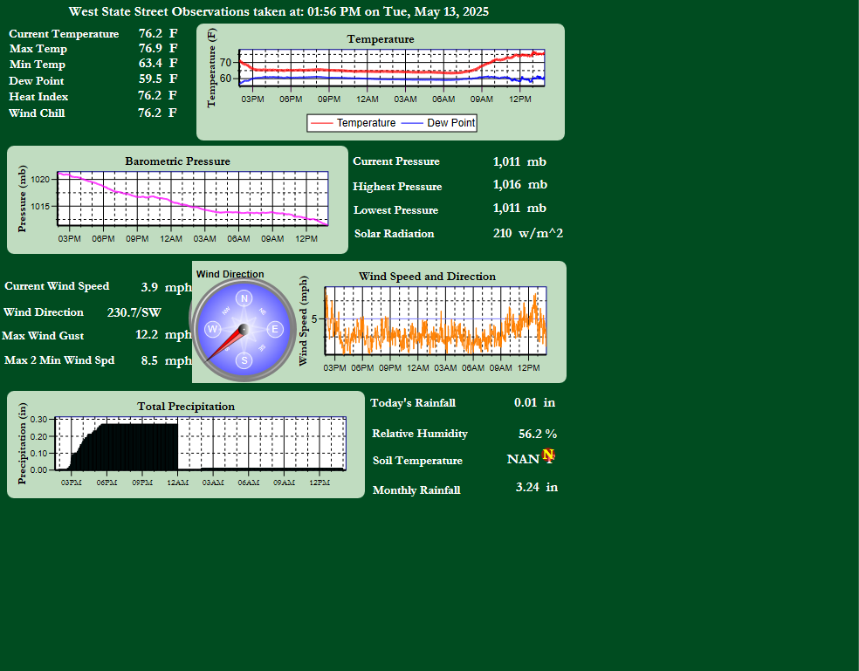This screenshot has height=671, width=859.
Task: Click the Highest Pressure label
Action: coord(397,186)
